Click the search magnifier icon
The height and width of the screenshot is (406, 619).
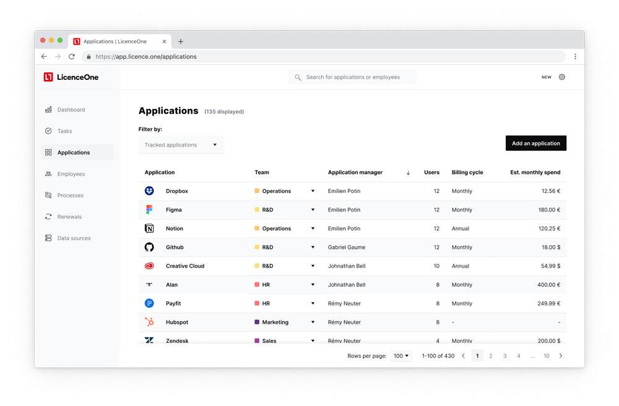click(298, 77)
